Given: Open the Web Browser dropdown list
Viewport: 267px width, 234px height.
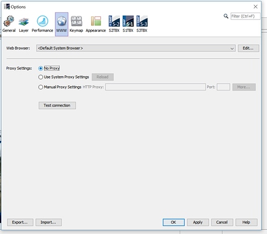Looking at the screenshot, I should click(x=136, y=48).
